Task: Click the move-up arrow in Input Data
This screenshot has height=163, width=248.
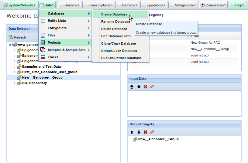Action: coord(132,87)
